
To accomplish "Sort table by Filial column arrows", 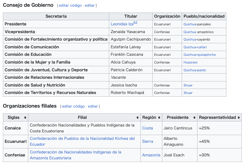I will click(138, 118).
